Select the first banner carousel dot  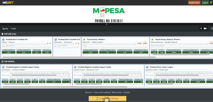pos(106,24)
